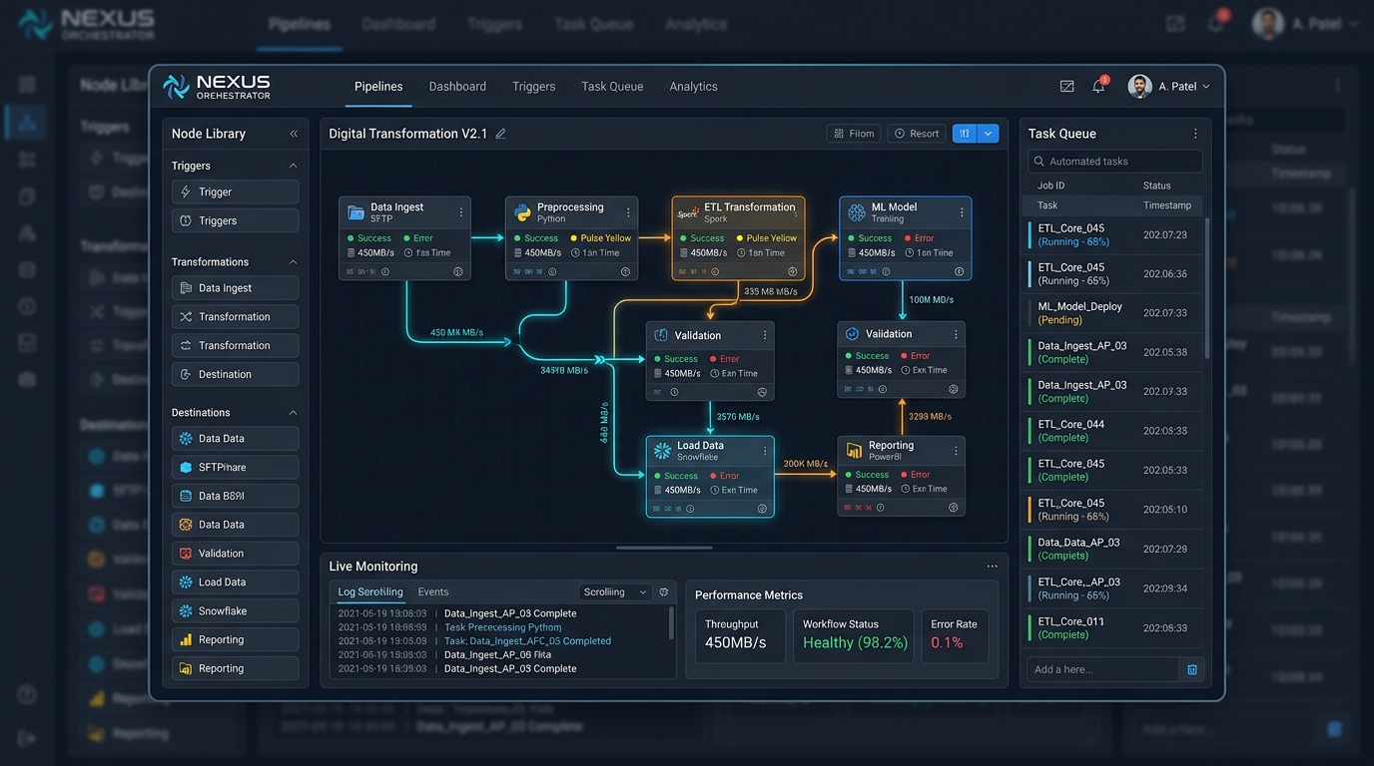
Task: Open the Reporting node's three-dot menu on canvas
Action: click(957, 451)
